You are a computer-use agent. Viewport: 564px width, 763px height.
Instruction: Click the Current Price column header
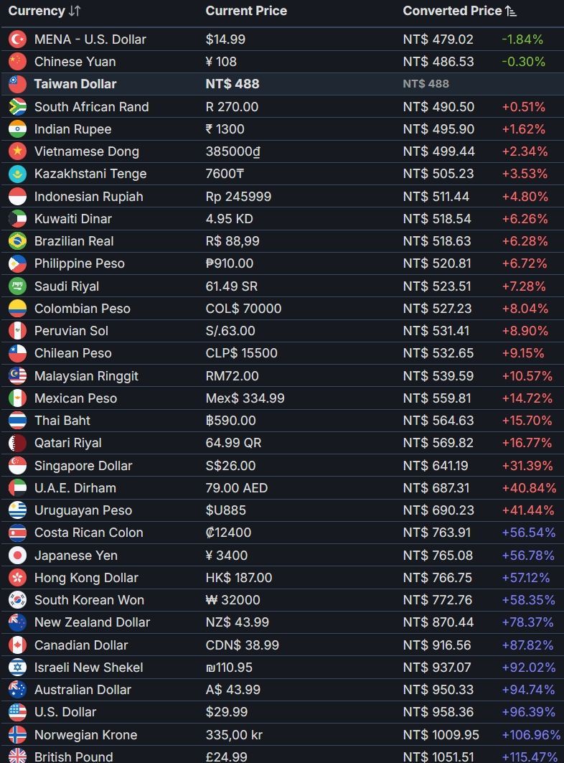[x=246, y=11]
